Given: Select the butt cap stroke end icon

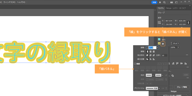Looking at the screenshot, I should click(x=147, y=51).
